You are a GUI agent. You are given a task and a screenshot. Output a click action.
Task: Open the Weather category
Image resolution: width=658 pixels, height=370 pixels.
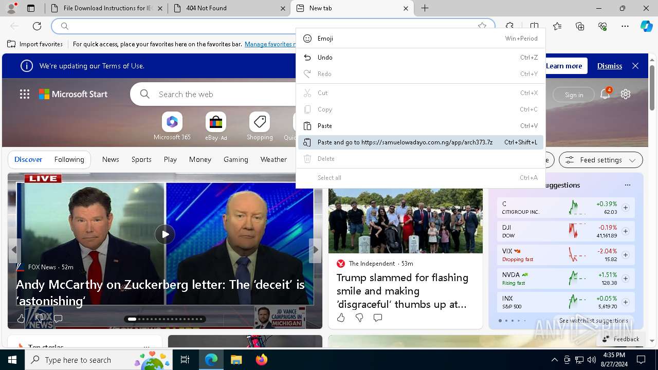273,159
